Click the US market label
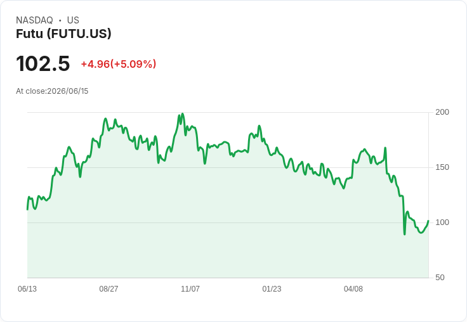467x322 pixels. [73, 20]
